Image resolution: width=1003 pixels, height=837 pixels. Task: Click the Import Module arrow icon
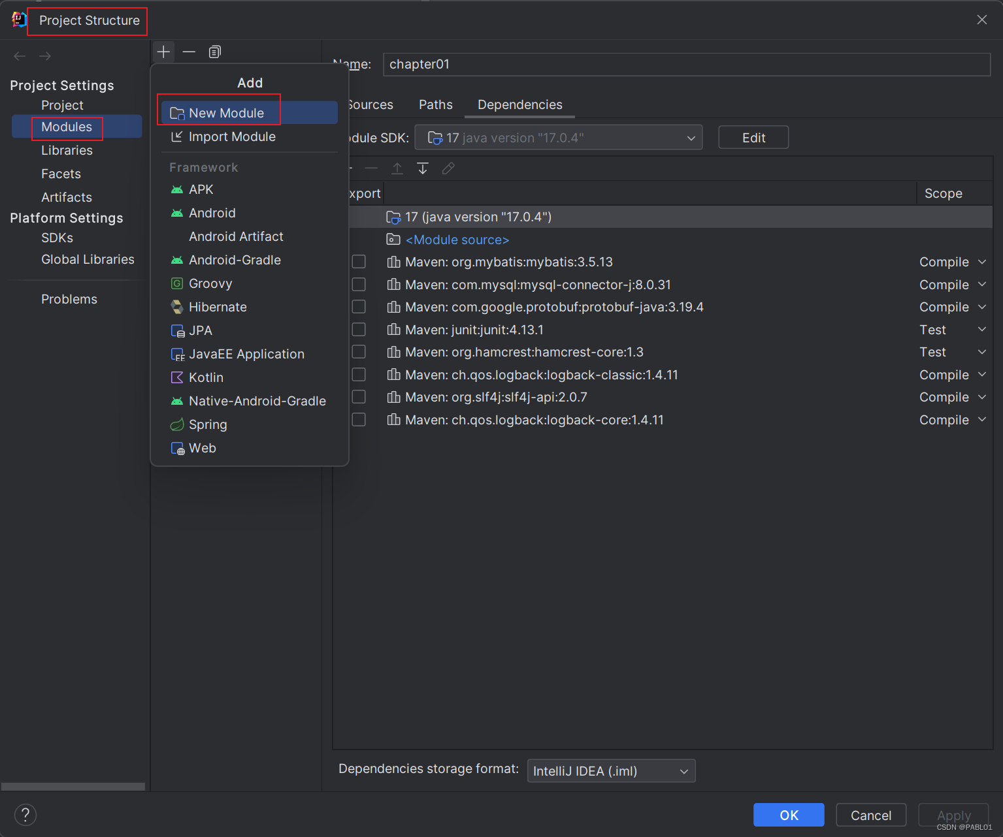tap(177, 136)
